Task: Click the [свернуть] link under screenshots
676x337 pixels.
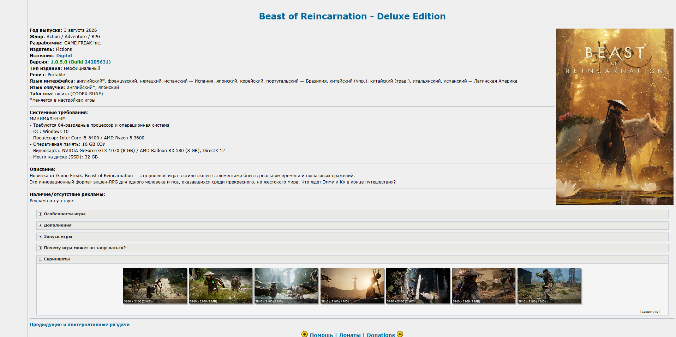Action: coord(650,312)
